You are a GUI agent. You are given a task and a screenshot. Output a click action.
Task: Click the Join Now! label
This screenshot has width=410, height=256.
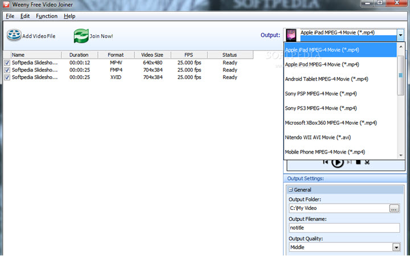[x=101, y=36]
